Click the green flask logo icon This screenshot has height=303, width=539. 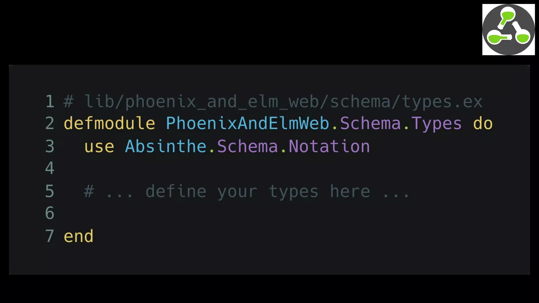(508, 29)
